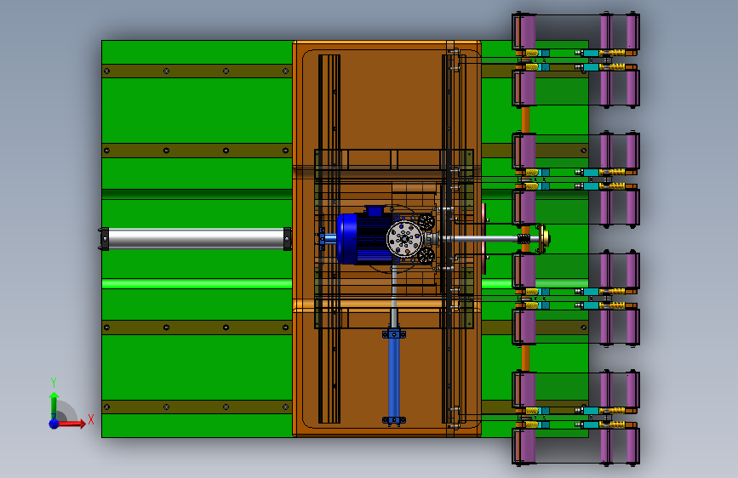Pick the blue vertical cylinder below the motor

tap(394, 374)
